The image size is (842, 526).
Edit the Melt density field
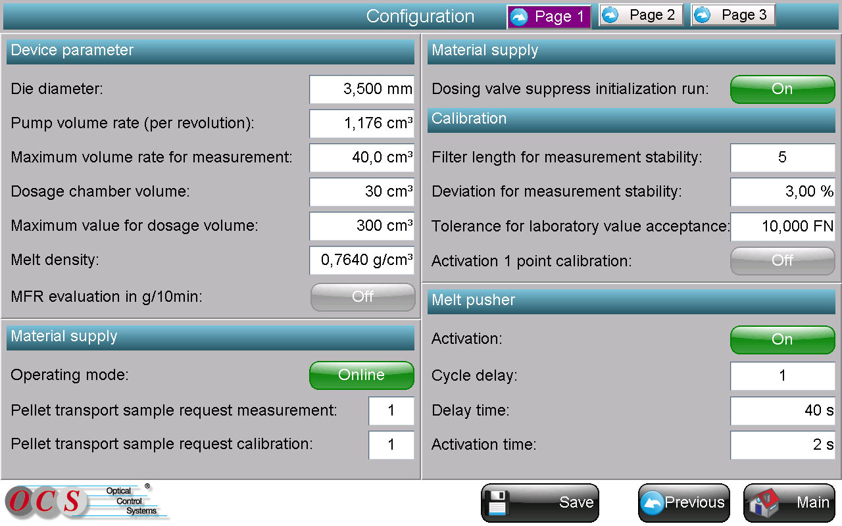(362, 260)
